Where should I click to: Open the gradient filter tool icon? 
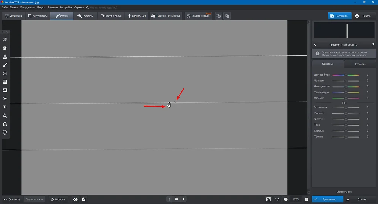5,82
